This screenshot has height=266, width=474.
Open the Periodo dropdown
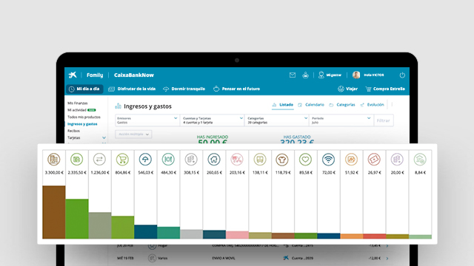pos(341,120)
